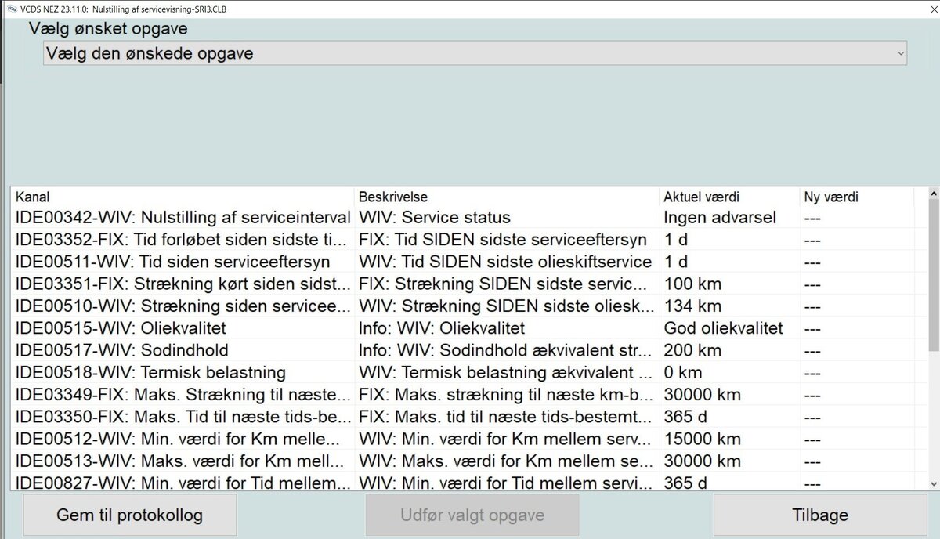Click the VCDS app icon in title bar
The image size is (940, 539).
[10, 7]
